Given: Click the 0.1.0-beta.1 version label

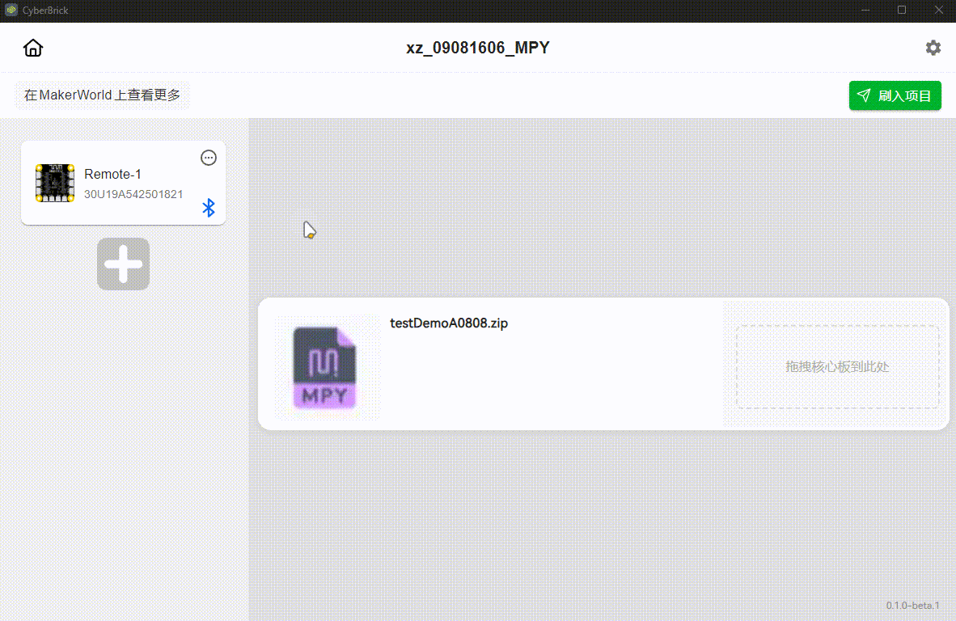Looking at the screenshot, I should [912, 605].
